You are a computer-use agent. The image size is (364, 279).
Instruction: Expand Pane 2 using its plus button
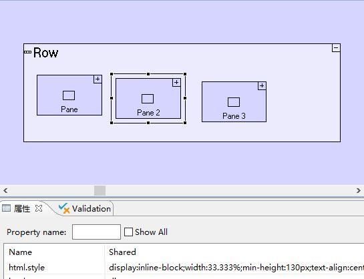click(177, 82)
